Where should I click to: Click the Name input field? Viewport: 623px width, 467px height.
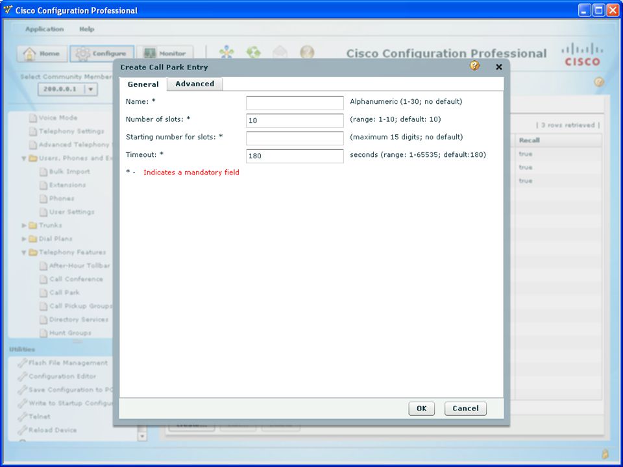coord(295,103)
